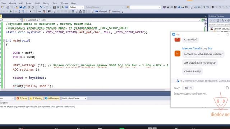Click the Start Without Debugging icon
This screenshot has width=230, height=129.
tap(66, 7)
